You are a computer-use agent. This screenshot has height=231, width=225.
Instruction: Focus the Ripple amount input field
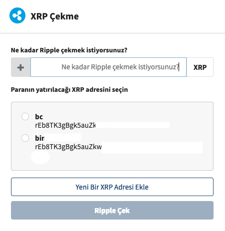tap(108, 67)
